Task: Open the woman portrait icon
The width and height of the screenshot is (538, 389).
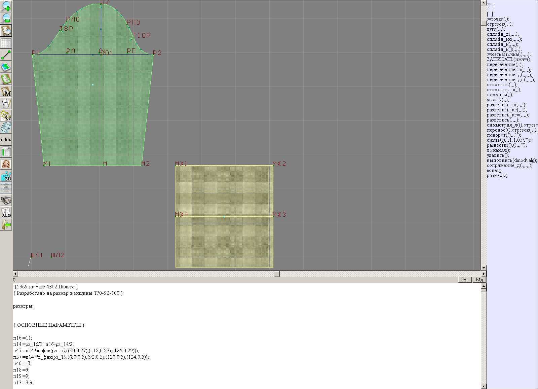Action: tap(6, 164)
